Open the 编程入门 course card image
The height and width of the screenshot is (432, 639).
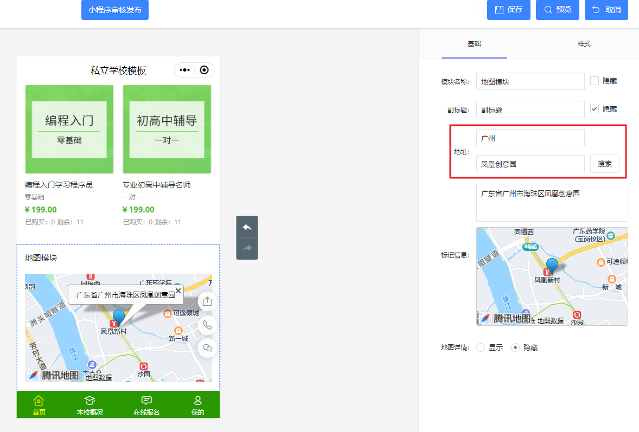click(x=69, y=129)
